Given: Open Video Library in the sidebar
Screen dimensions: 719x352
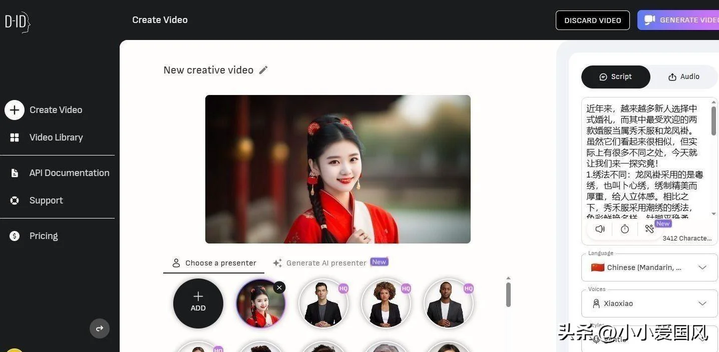Looking at the screenshot, I should tap(56, 137).
